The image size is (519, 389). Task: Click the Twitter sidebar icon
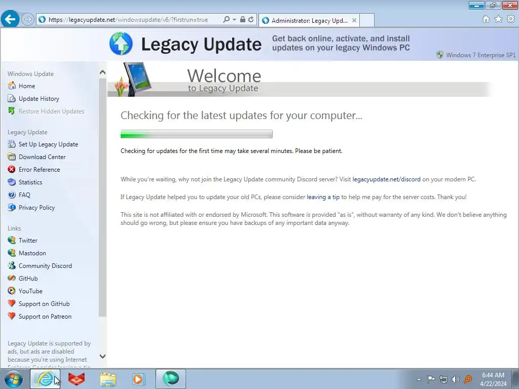(x=12, y=240)
